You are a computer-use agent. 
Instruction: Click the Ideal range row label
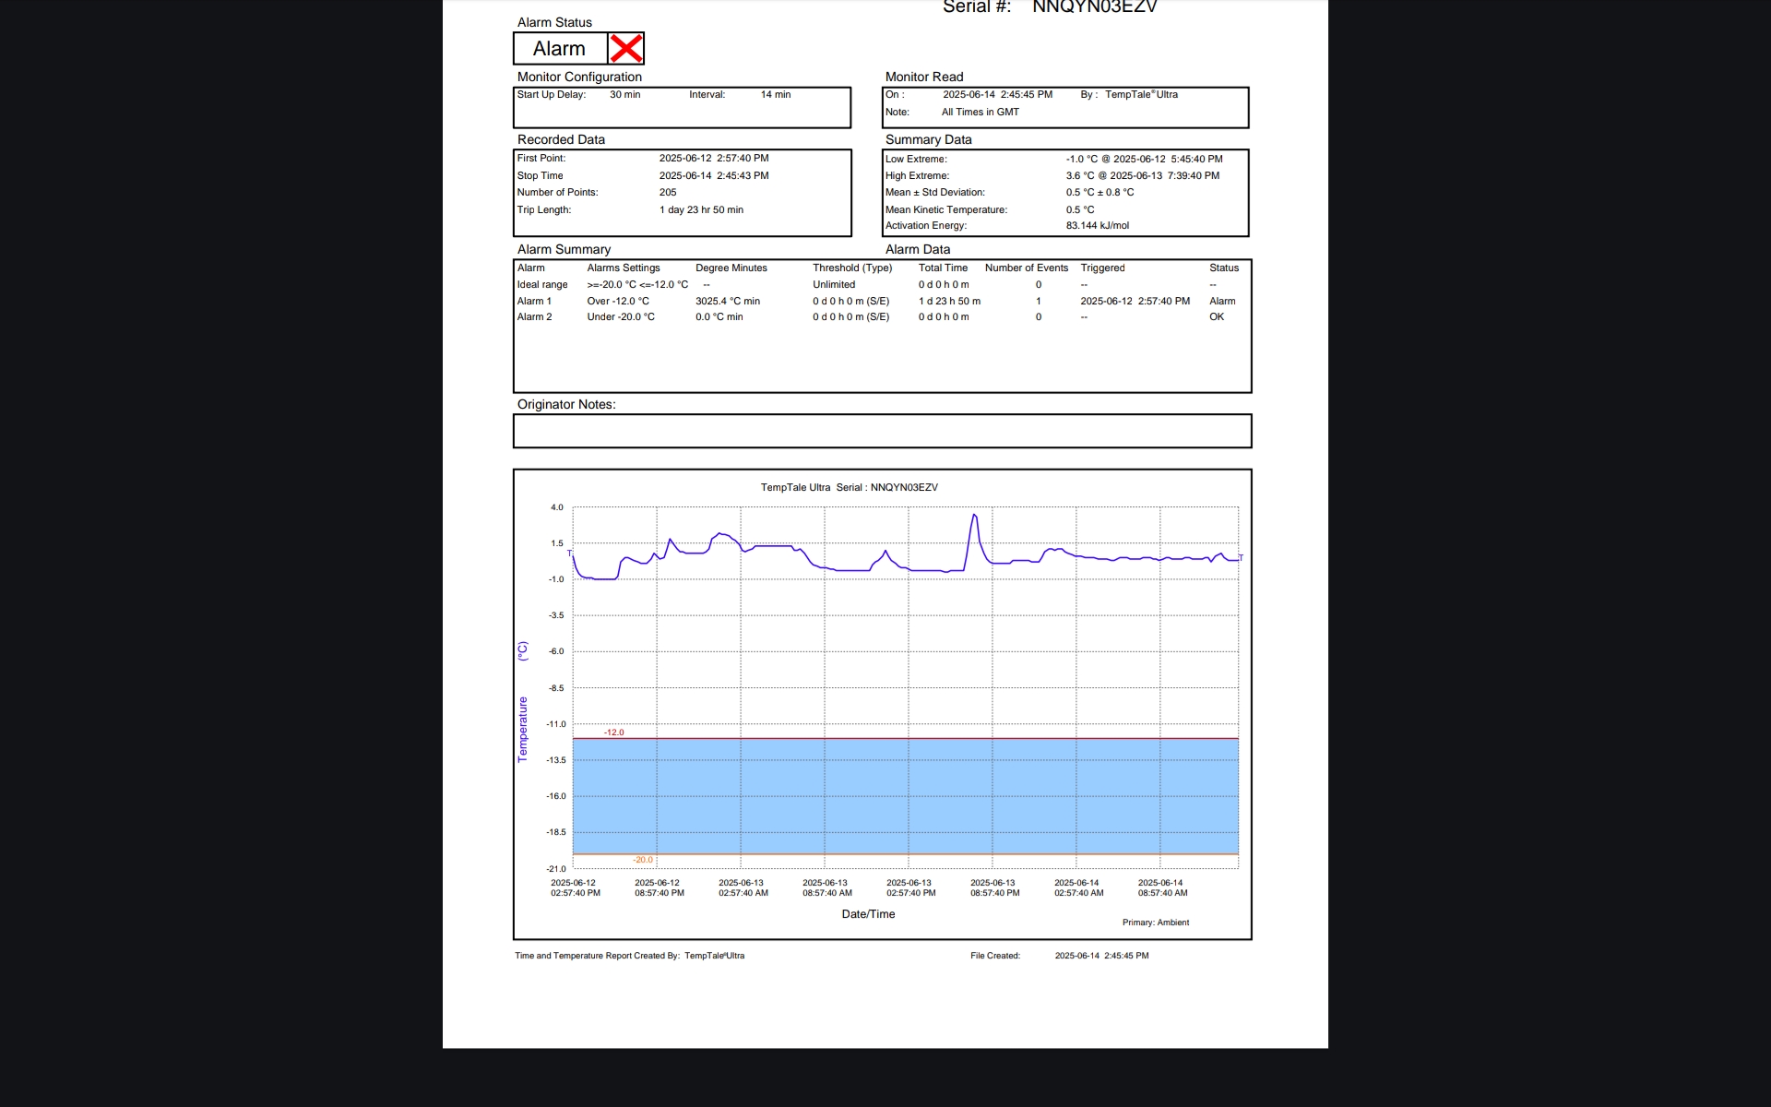[542, 285]
